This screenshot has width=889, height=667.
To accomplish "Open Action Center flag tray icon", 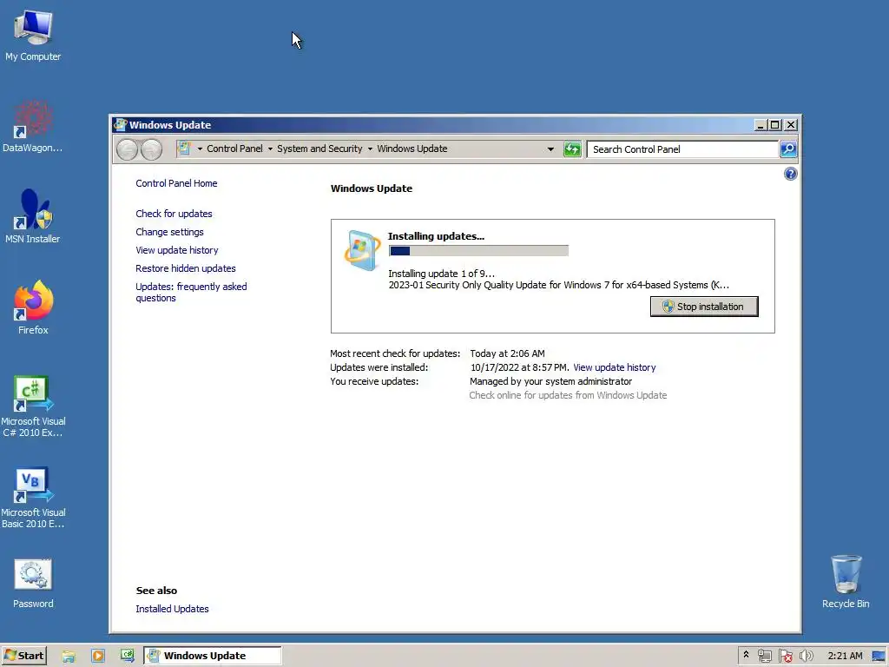I will [785, 656].
